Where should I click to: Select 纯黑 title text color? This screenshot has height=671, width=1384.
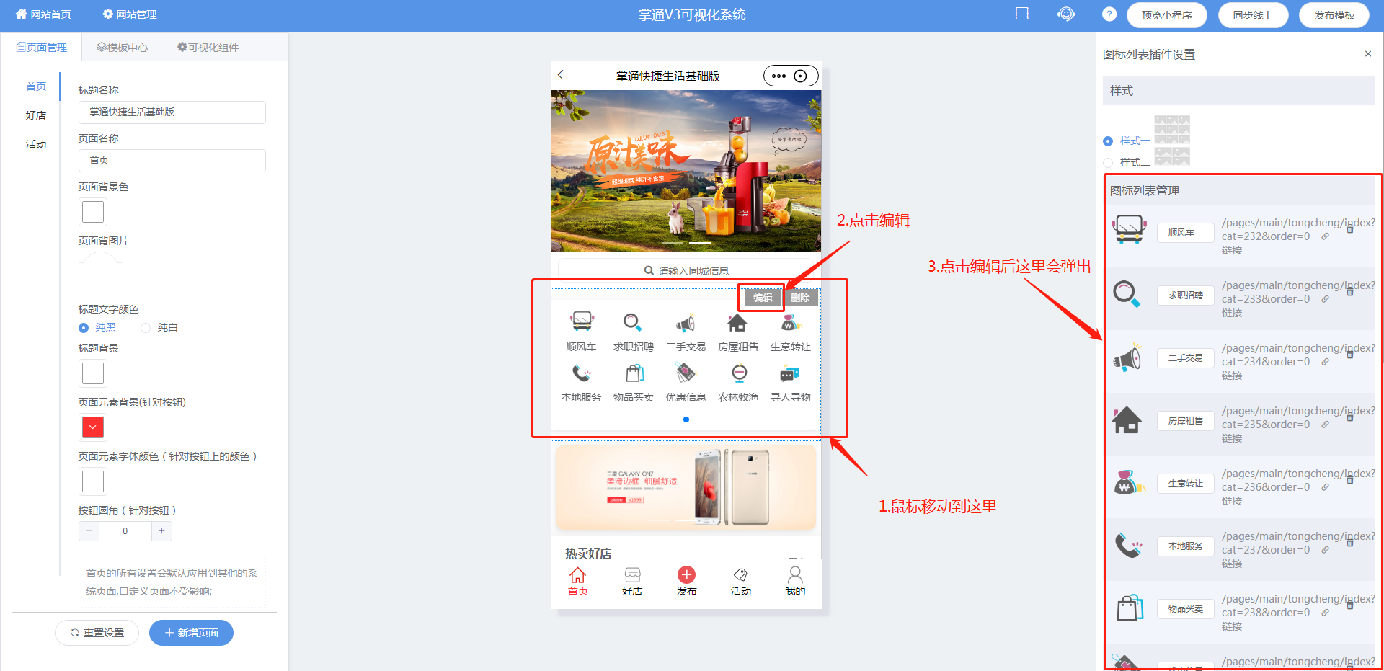84,328
